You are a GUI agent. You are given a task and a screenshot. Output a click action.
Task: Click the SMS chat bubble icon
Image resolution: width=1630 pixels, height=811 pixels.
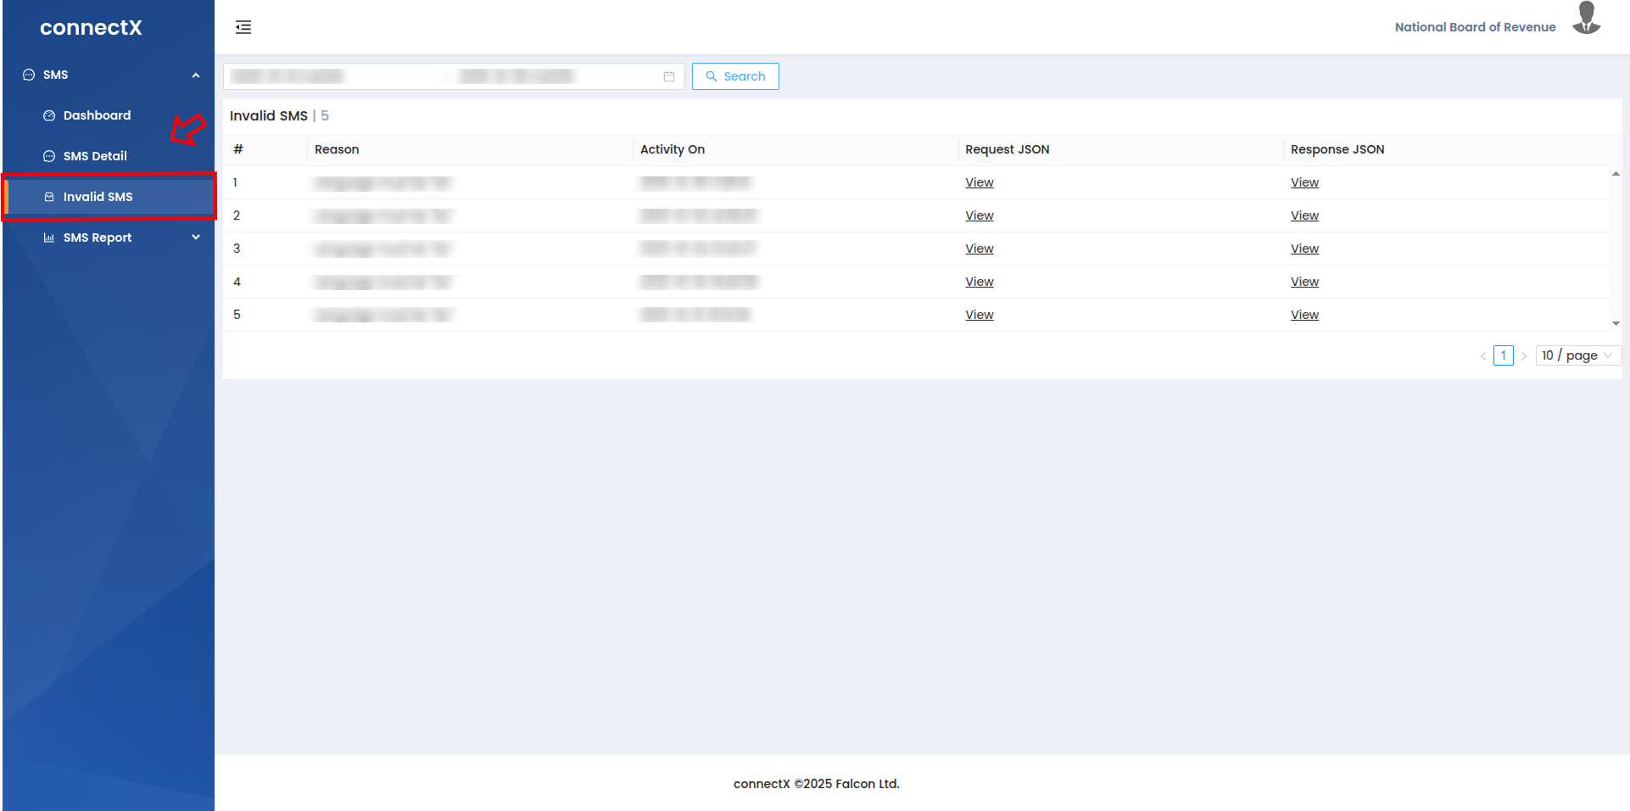[x=29, y=75]
